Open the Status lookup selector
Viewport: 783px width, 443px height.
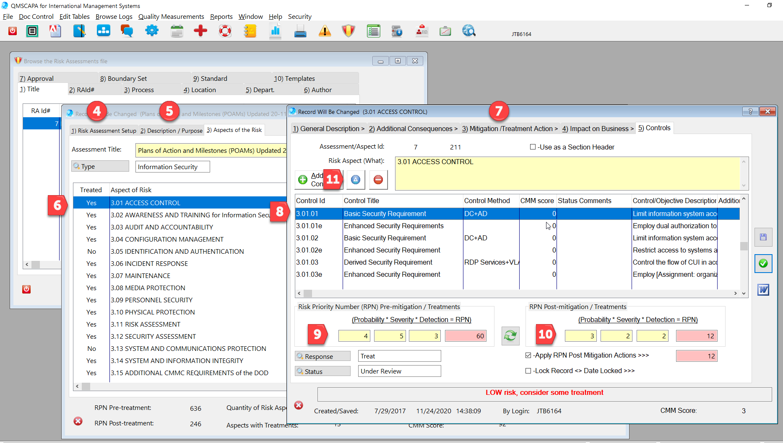[323, 371]
